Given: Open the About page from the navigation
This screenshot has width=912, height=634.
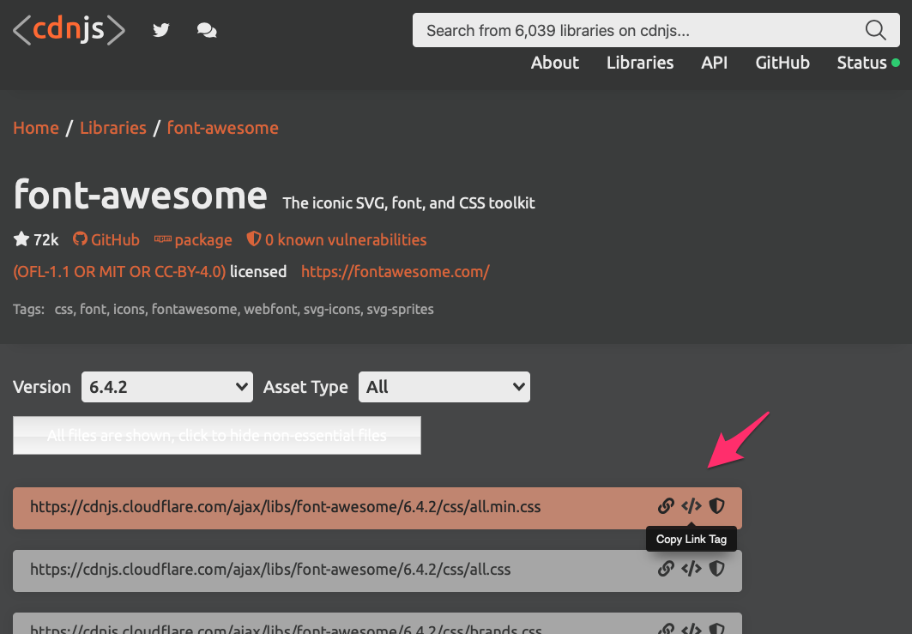Looking at the screenshot, I should (x=554, y=62).
